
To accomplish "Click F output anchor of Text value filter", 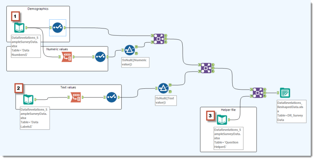I will [170, 91].
